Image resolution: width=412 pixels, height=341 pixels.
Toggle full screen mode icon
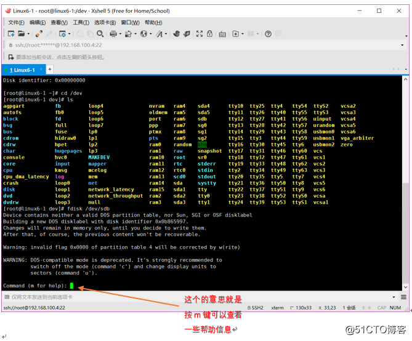click(200, 34)
